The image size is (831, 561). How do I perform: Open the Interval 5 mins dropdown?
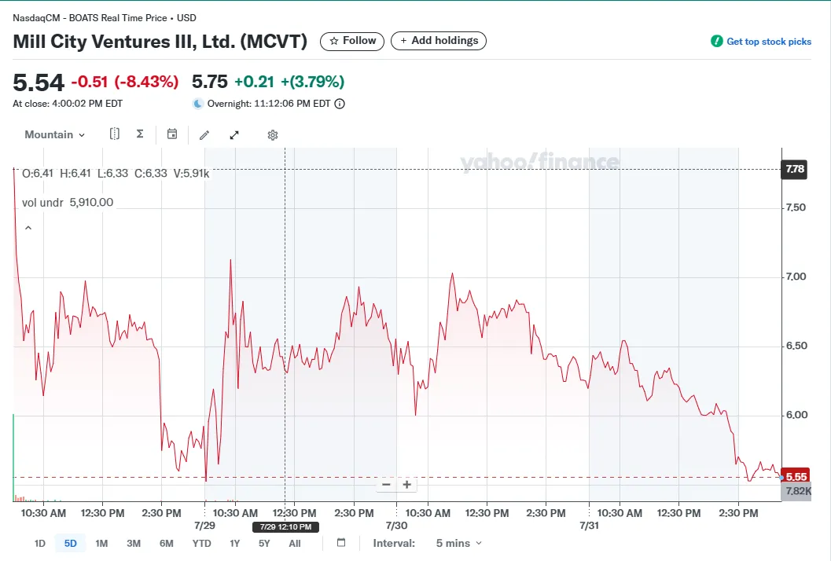click(458, 543)
